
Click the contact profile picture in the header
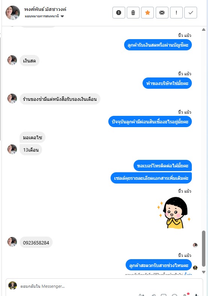[13, 13]
